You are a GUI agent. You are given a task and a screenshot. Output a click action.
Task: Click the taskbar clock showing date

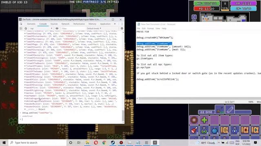point(246,142)
